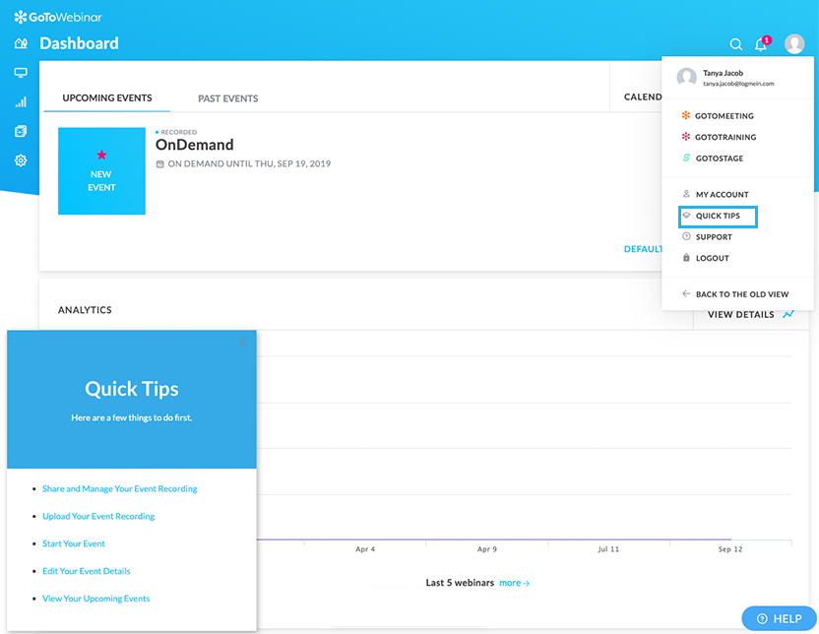Click the GoToMeeting orange flower icon
The width and height of the screenshot is (819, 634).
pos(686,115)
